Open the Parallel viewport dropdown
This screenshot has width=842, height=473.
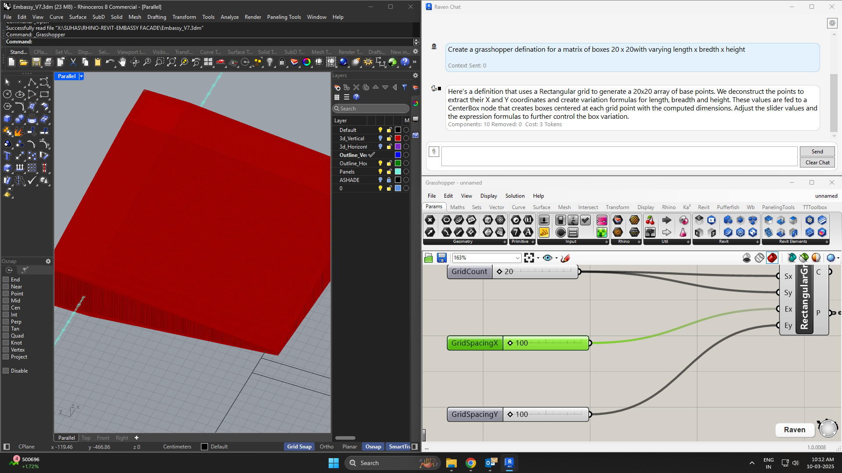(81, 76)
